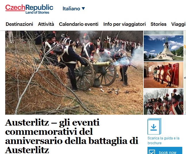Open the Attività menu
Image resolution: width=186 pixels, height=154 pixels.
[46, 24]
